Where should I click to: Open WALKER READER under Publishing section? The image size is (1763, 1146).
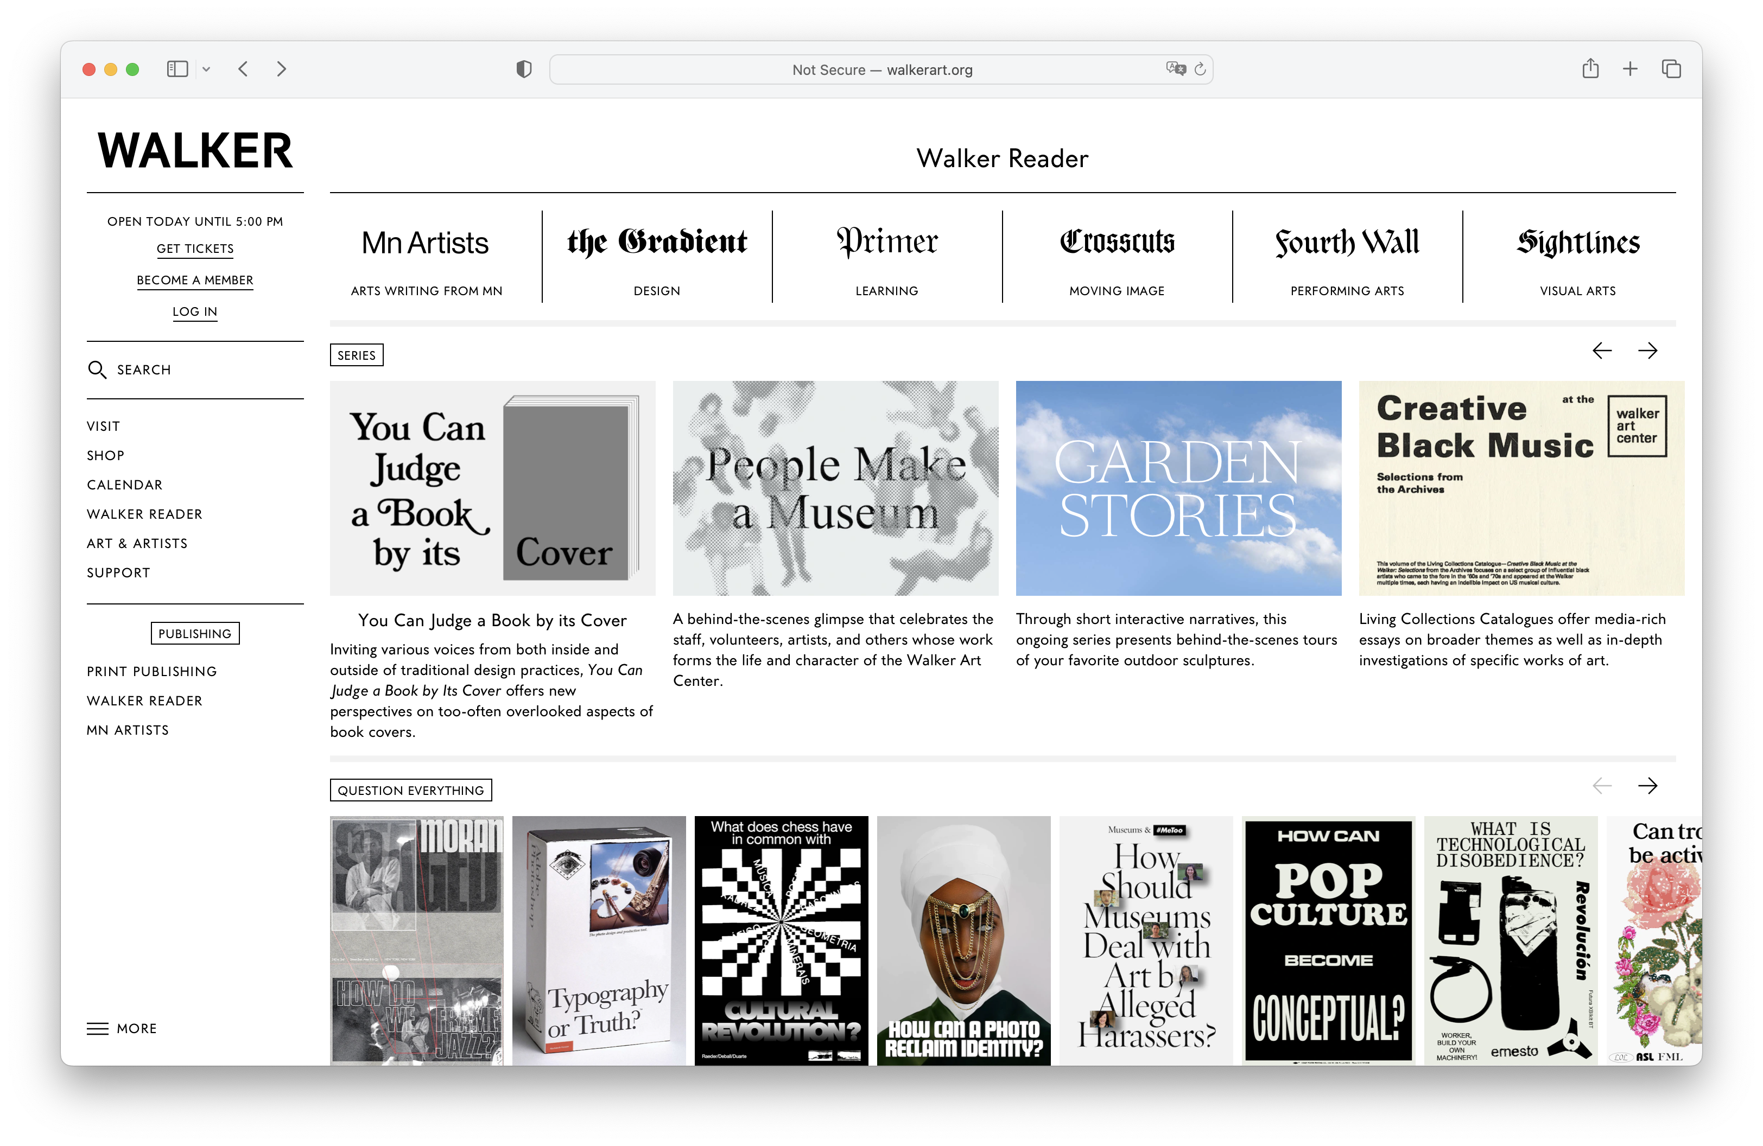click(x=144, y=701)
